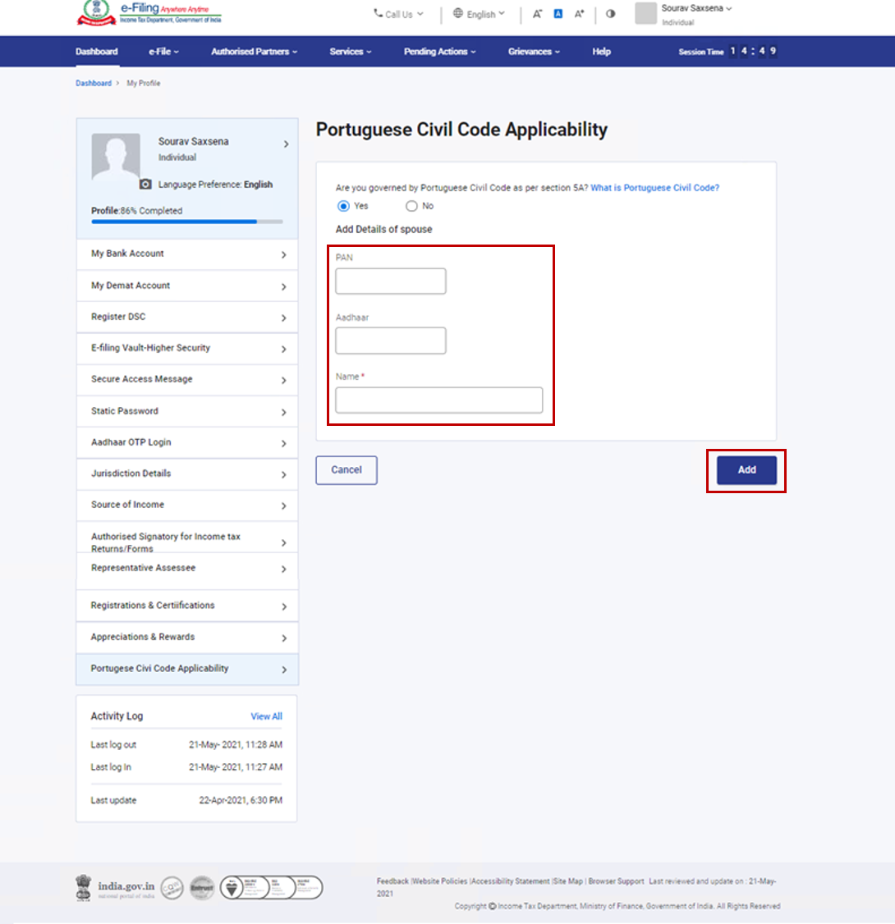Screen dimensions: 895x924
Task: Click the spouse Name input field
Action: click(x=439, y=400)
